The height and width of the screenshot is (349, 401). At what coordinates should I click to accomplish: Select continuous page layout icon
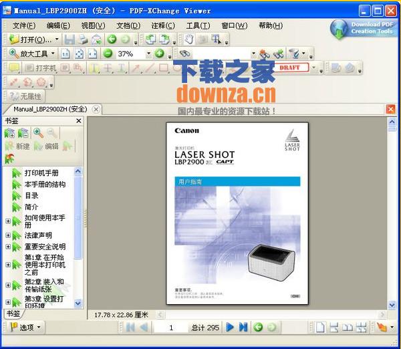point(334,327)
